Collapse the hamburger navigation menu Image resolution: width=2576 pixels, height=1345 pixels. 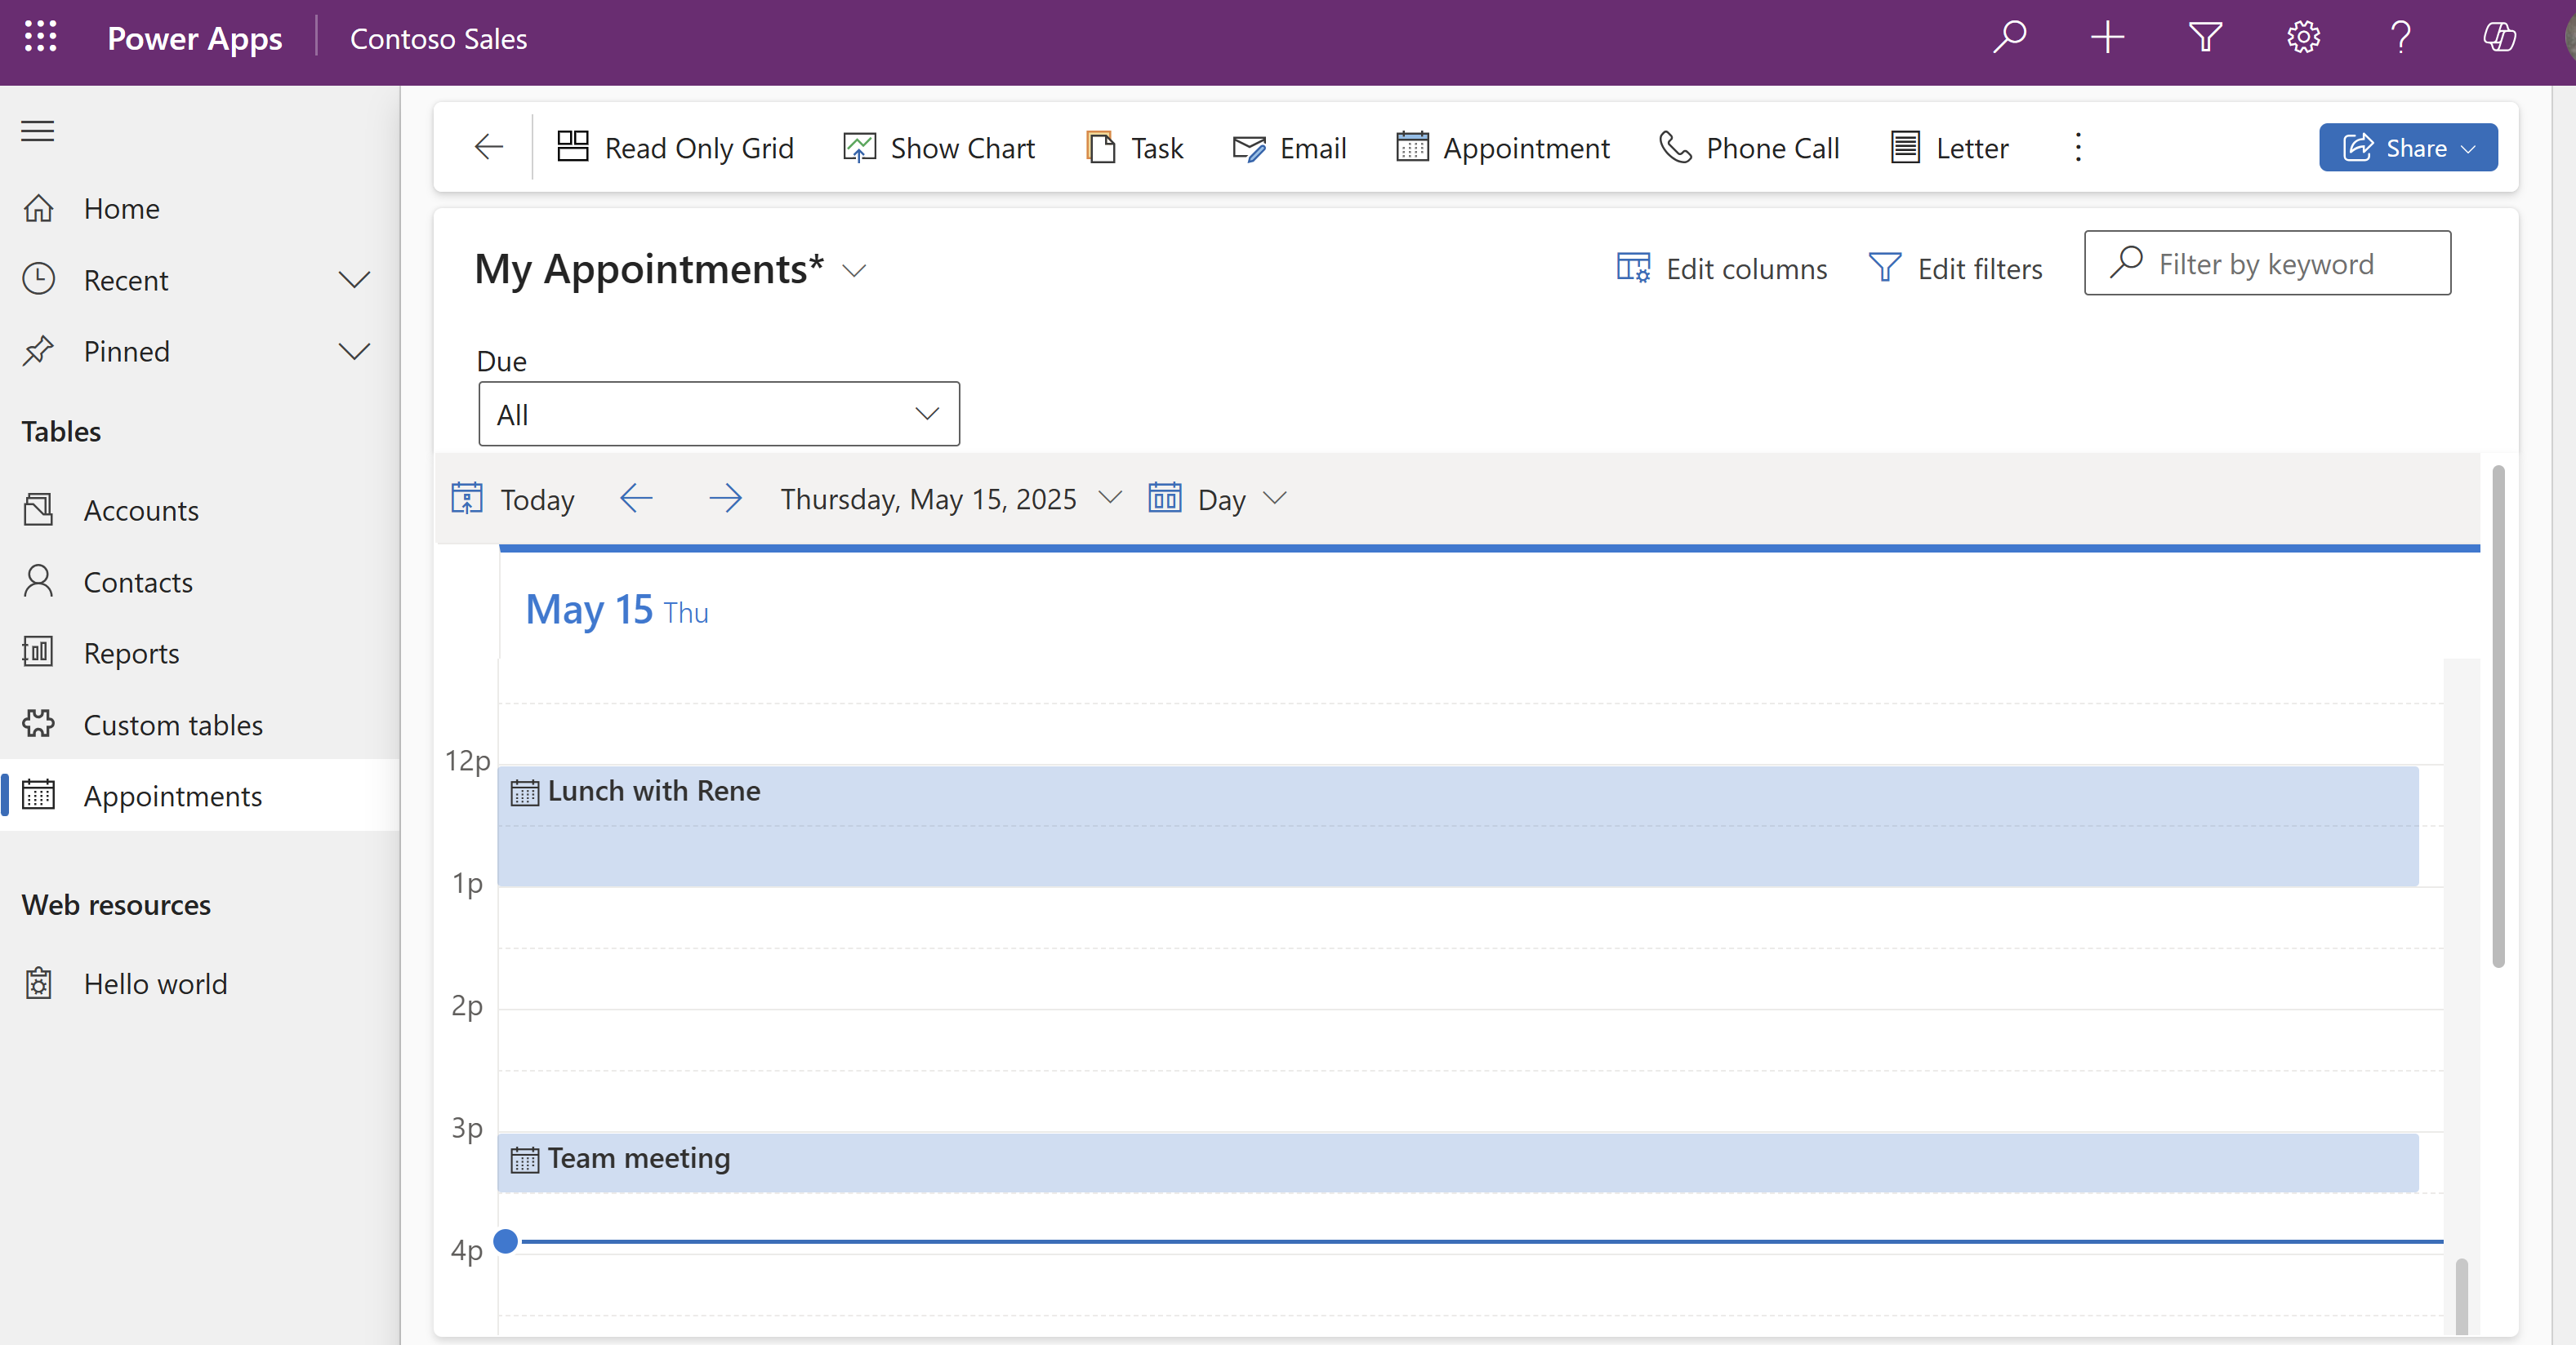(x=38, y=131)
